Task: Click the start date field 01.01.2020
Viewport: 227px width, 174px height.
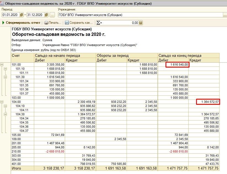Action: (x=10, y=15)
